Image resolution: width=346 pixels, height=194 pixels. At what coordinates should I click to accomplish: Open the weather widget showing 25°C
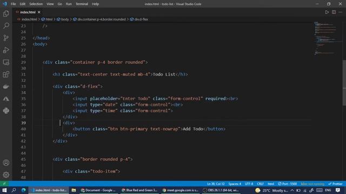(x=271, y=190)
